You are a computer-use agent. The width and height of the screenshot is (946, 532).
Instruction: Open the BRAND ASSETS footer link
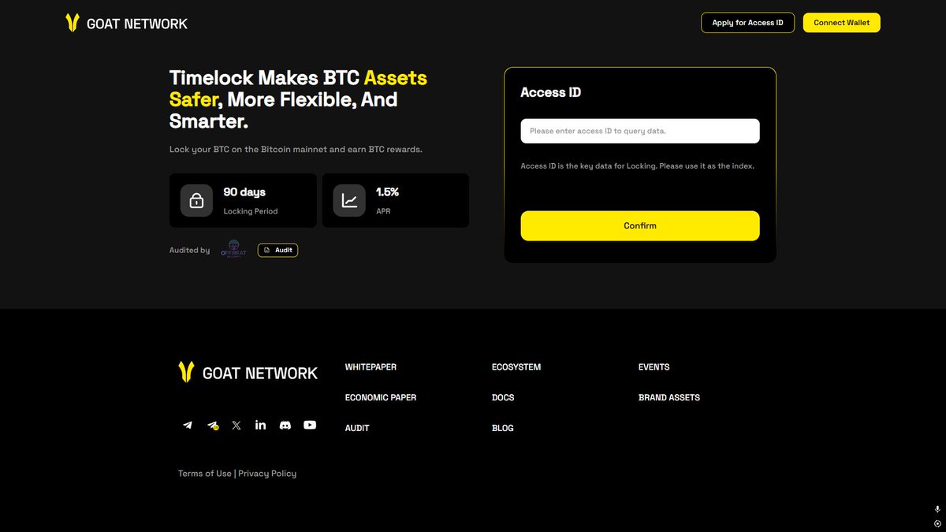pyautogui.click(x=669, y=398)
